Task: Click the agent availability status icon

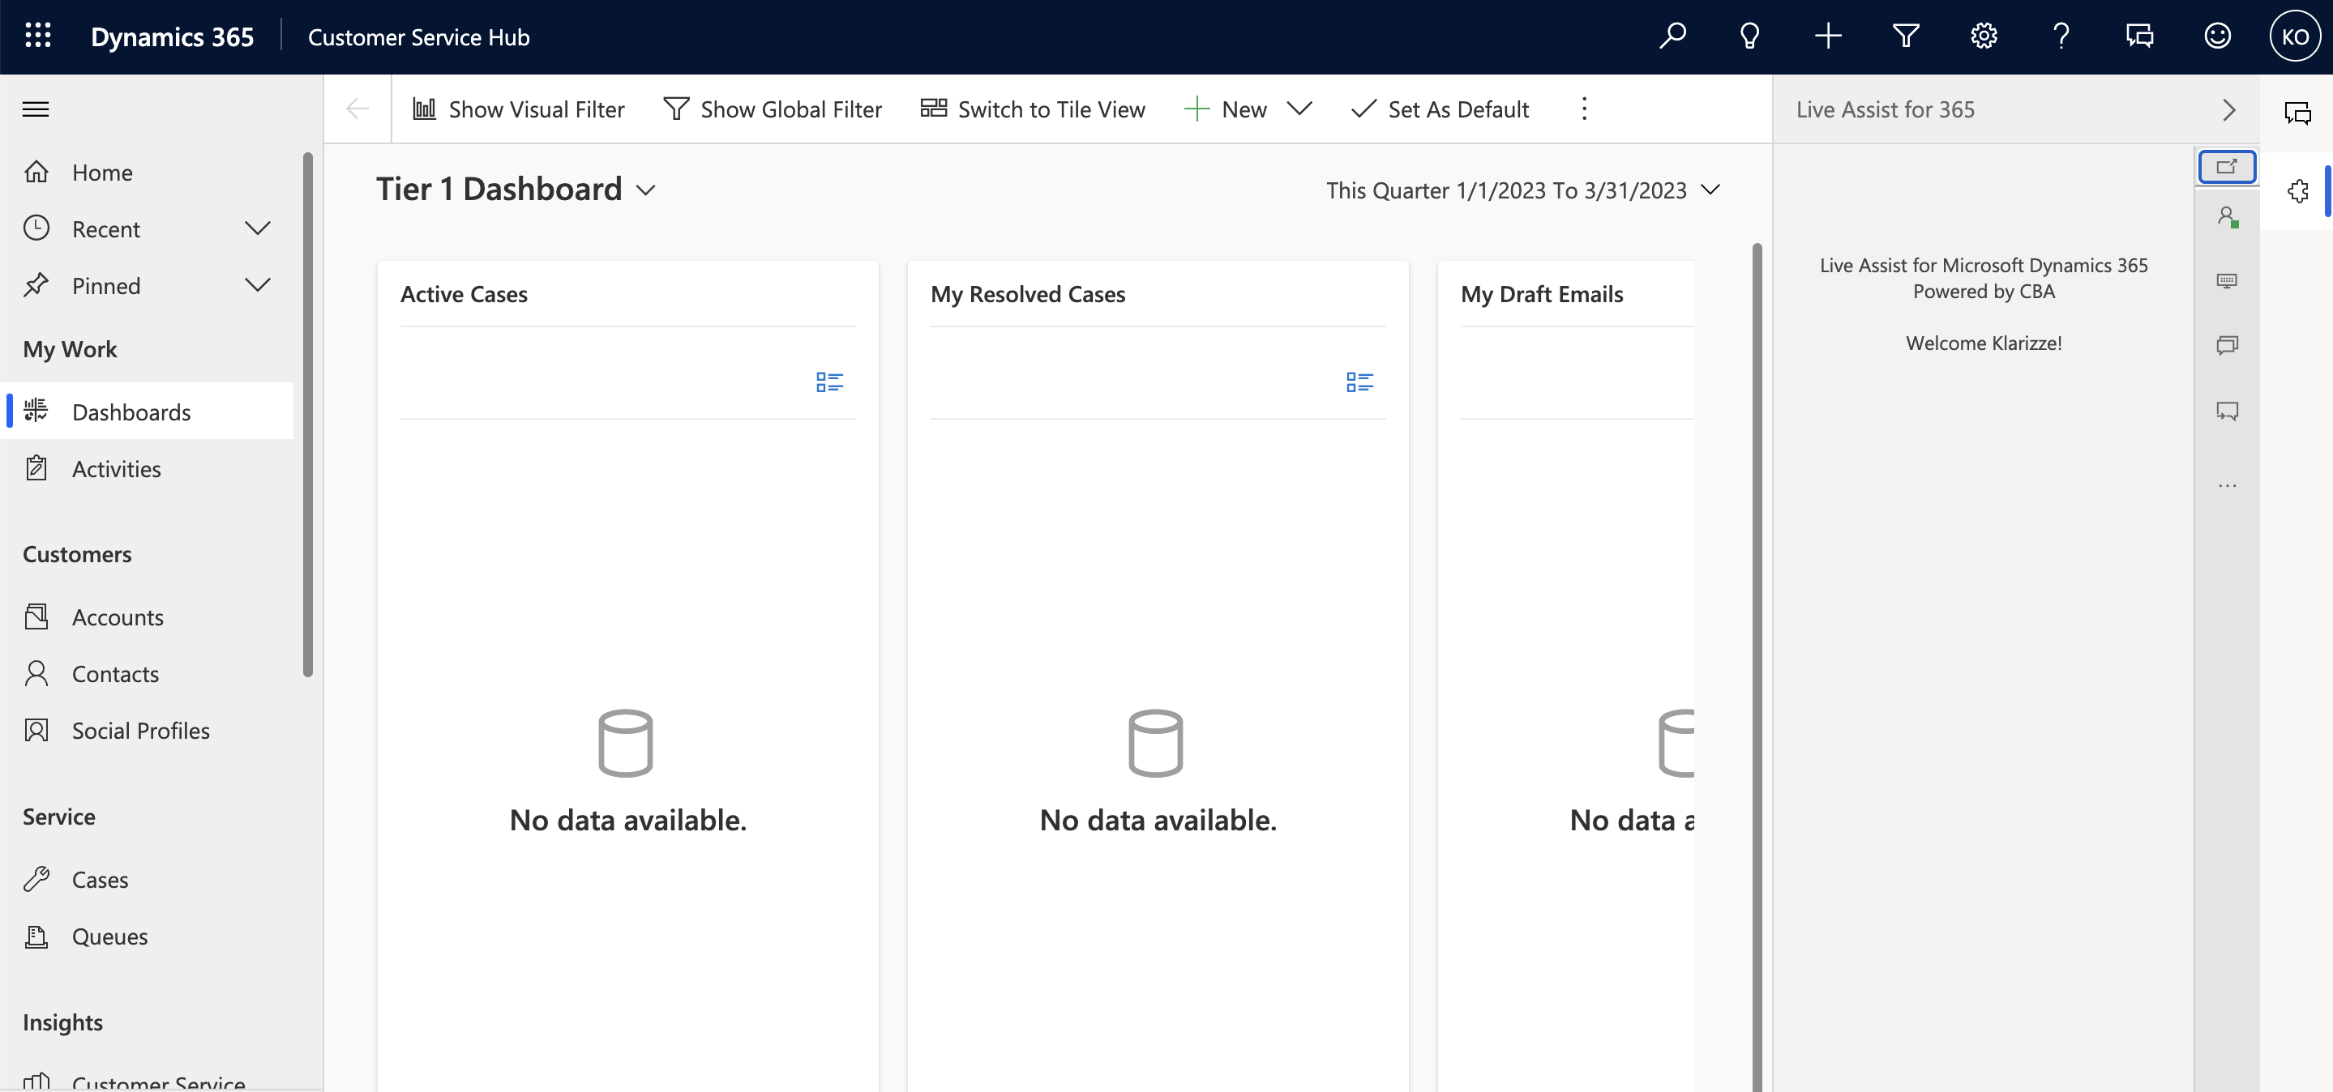Action: pyautogui.click(x=2228, y=217)
